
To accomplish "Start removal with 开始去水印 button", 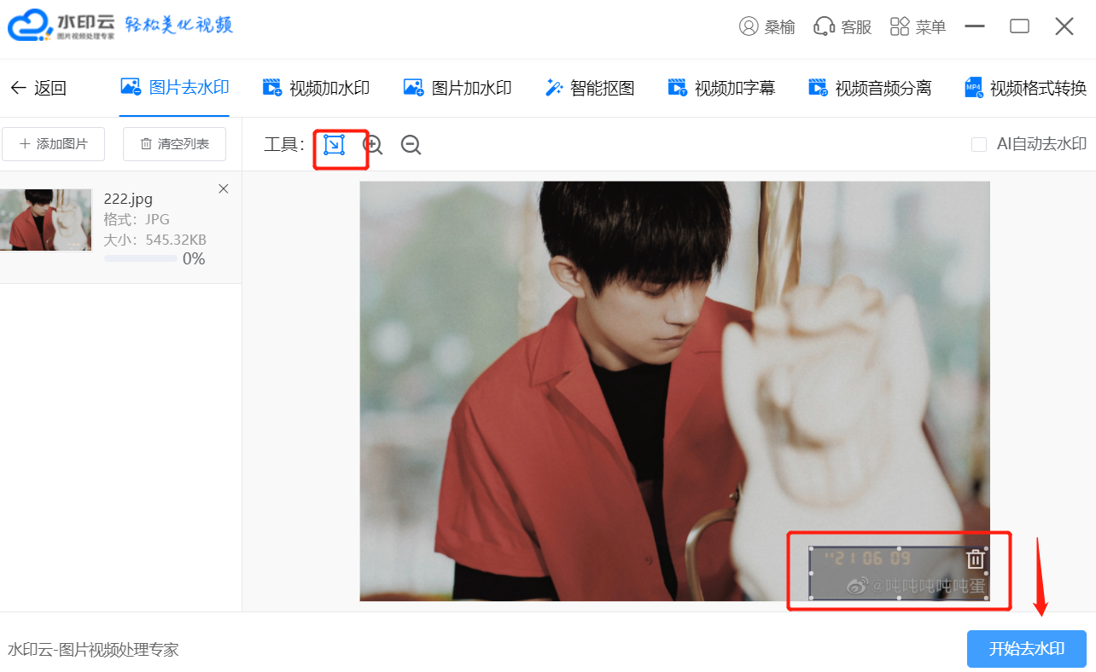I will [x=1027, y=649].
